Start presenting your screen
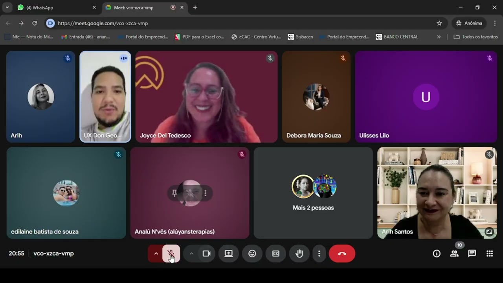Viewport: 503px width, 283px height. click(229, 254)
